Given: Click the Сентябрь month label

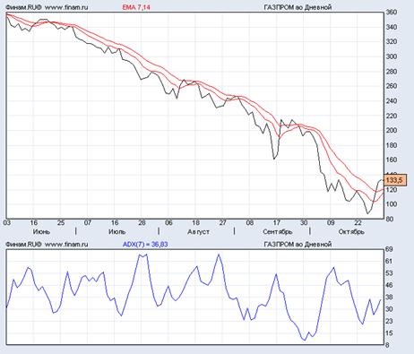Looking at the screenshot, I should click(278, 232).
